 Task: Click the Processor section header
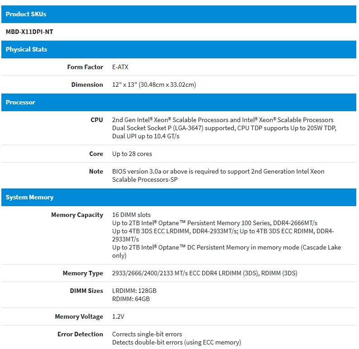pyautogui.click(x=20, y=102)
